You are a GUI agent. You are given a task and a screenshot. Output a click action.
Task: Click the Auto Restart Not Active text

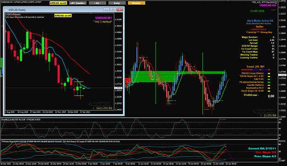259,23
